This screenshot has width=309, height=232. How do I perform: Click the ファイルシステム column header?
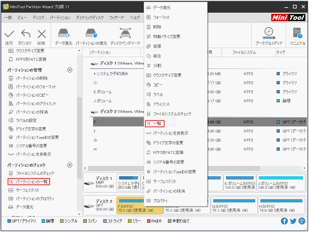[x=244, y=52]
